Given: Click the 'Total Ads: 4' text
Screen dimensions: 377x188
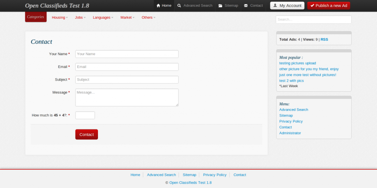Looking at the screenshot, I should click(289, 39).
